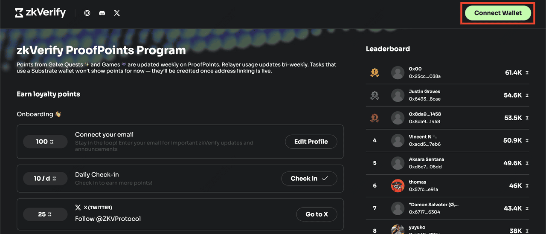This screenshot has height=234, width=546.
Task: Click the gold first-place medal icon
Action: [x=375, y=73]
